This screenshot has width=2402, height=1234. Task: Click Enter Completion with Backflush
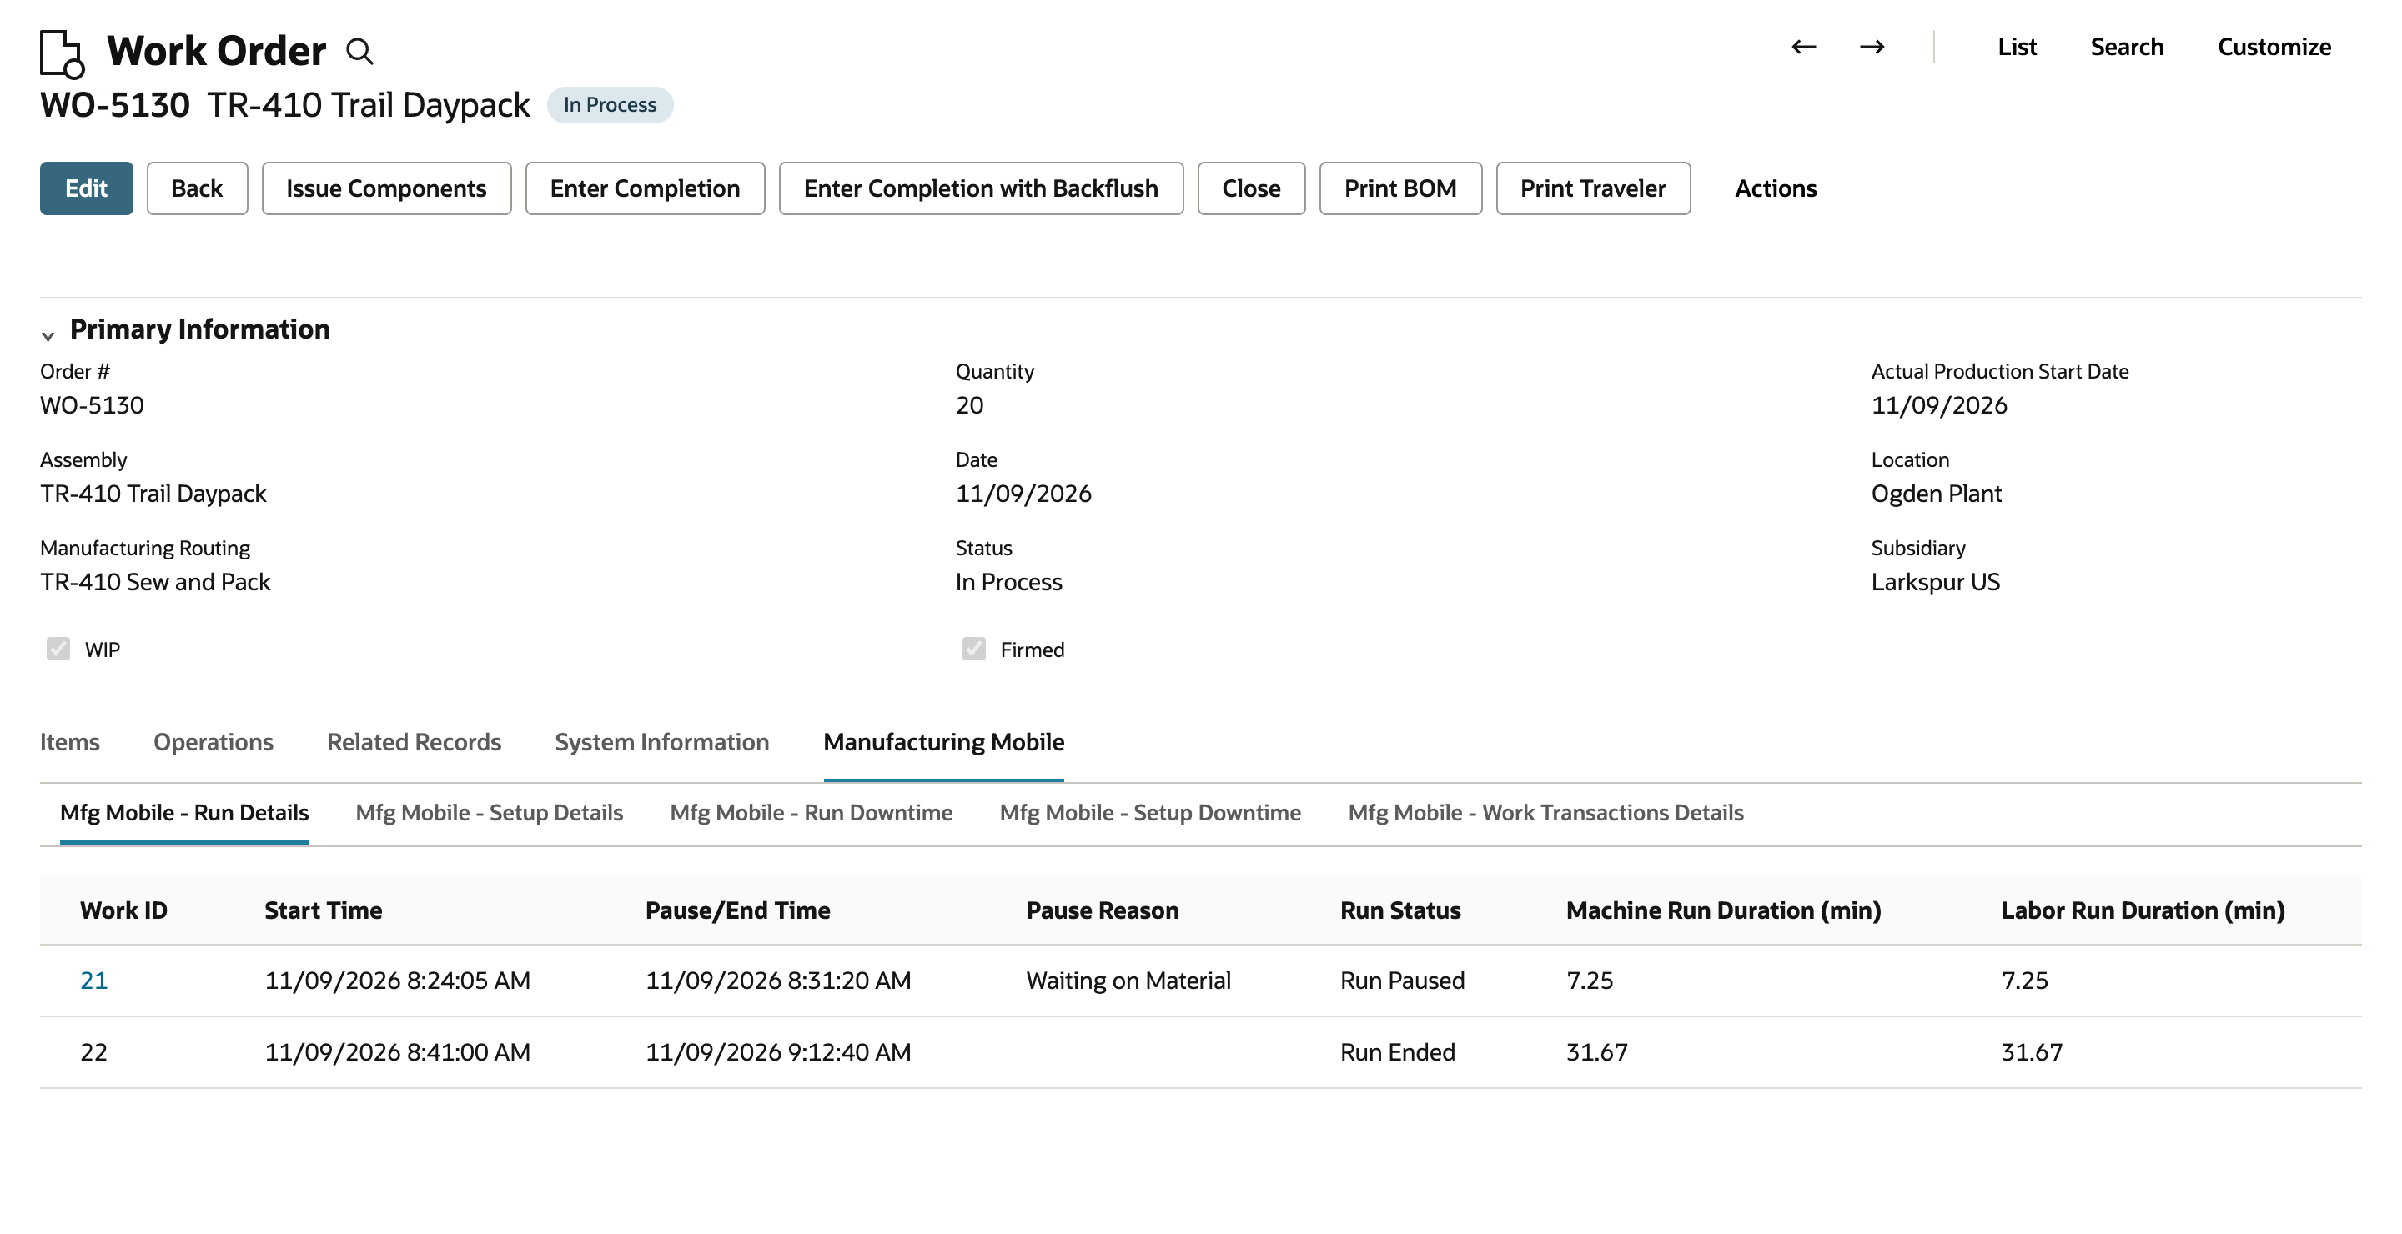click(x=981, y=188)
